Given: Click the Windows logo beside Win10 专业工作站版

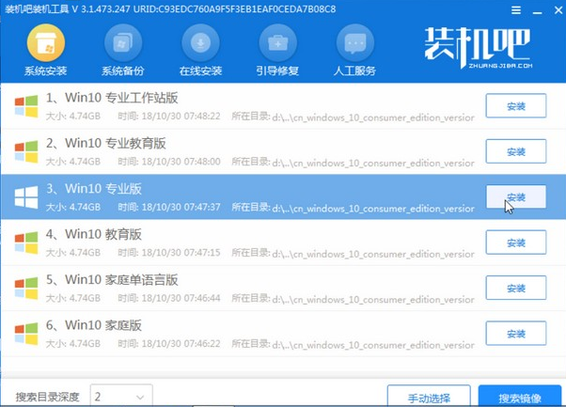Looking at the screenshot, I should (x=26, y=106).
